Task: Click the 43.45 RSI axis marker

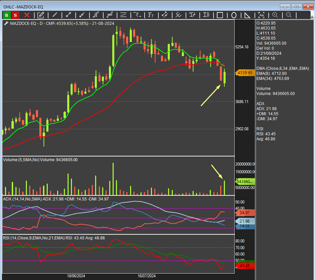Action: [245, 266]
